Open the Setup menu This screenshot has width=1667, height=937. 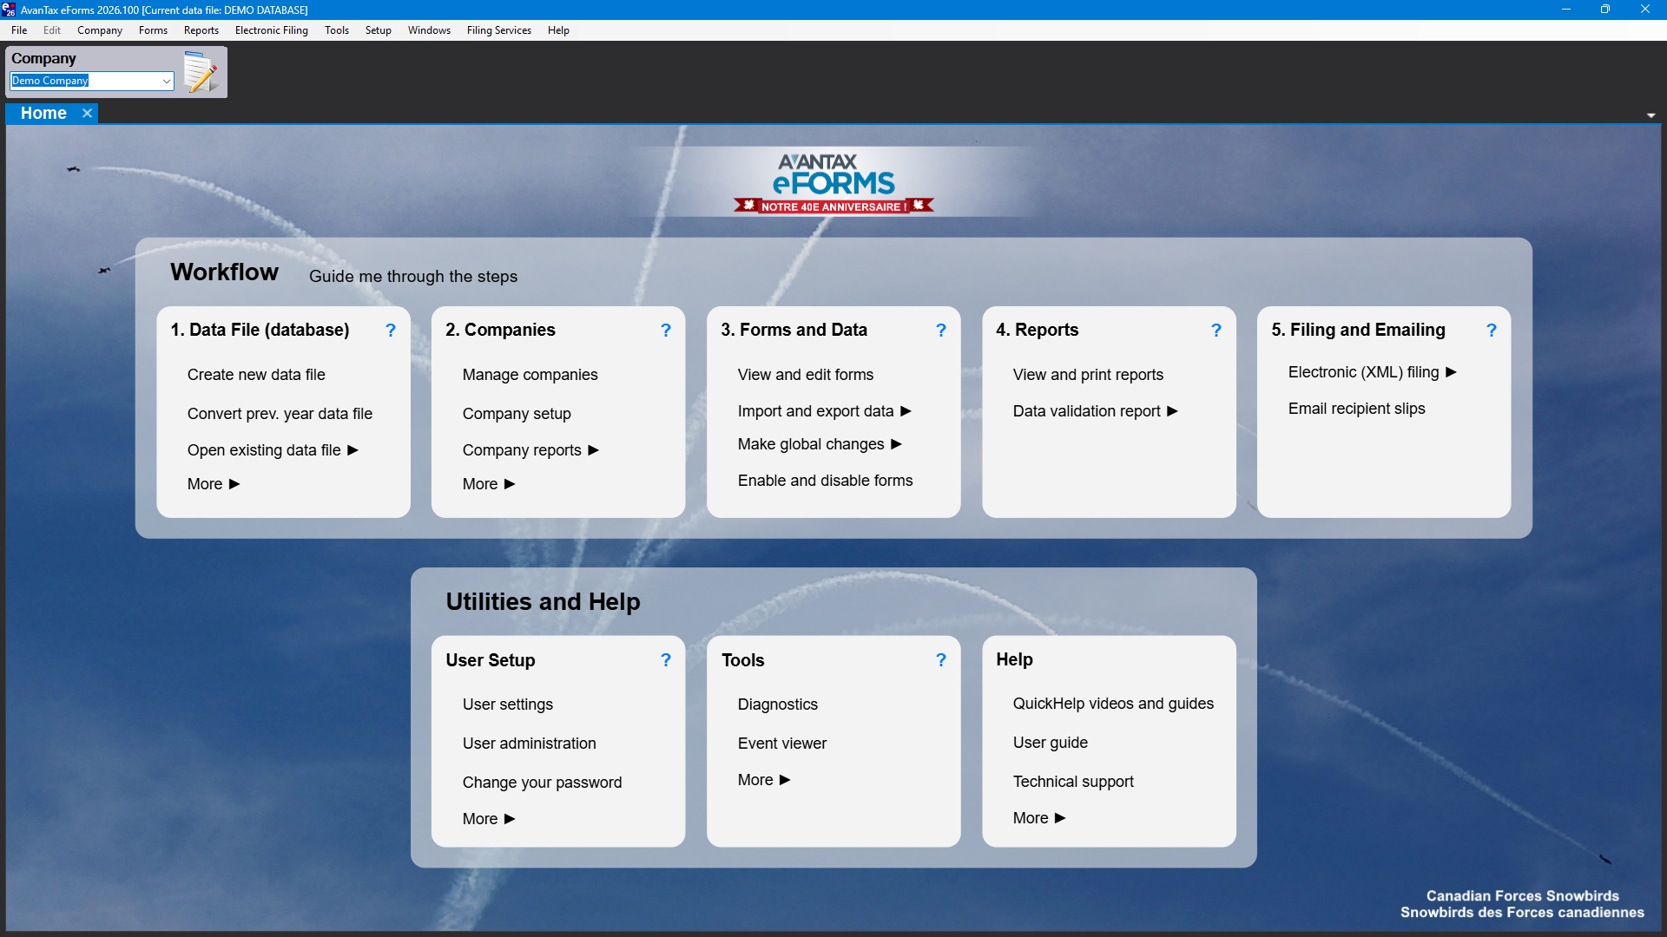coord(378,30)
